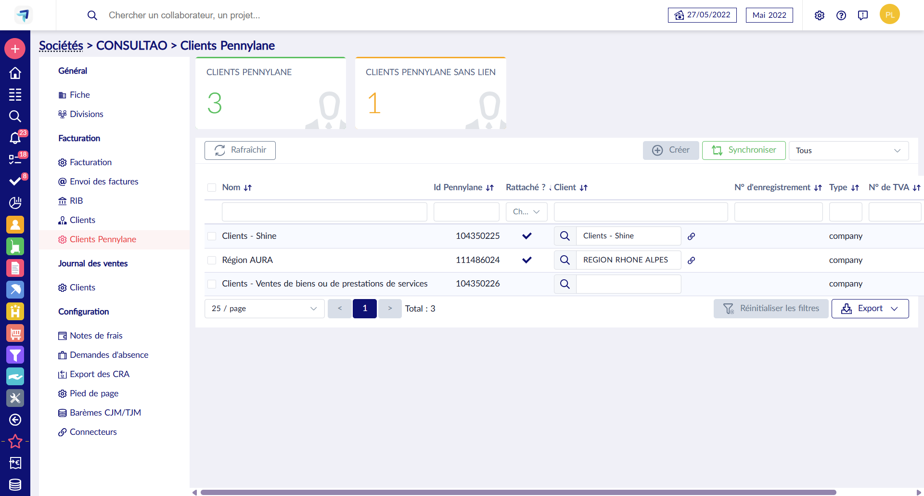Open the Export dropdown button
Viewport: 924px width, 496px height.
[870, 309]
